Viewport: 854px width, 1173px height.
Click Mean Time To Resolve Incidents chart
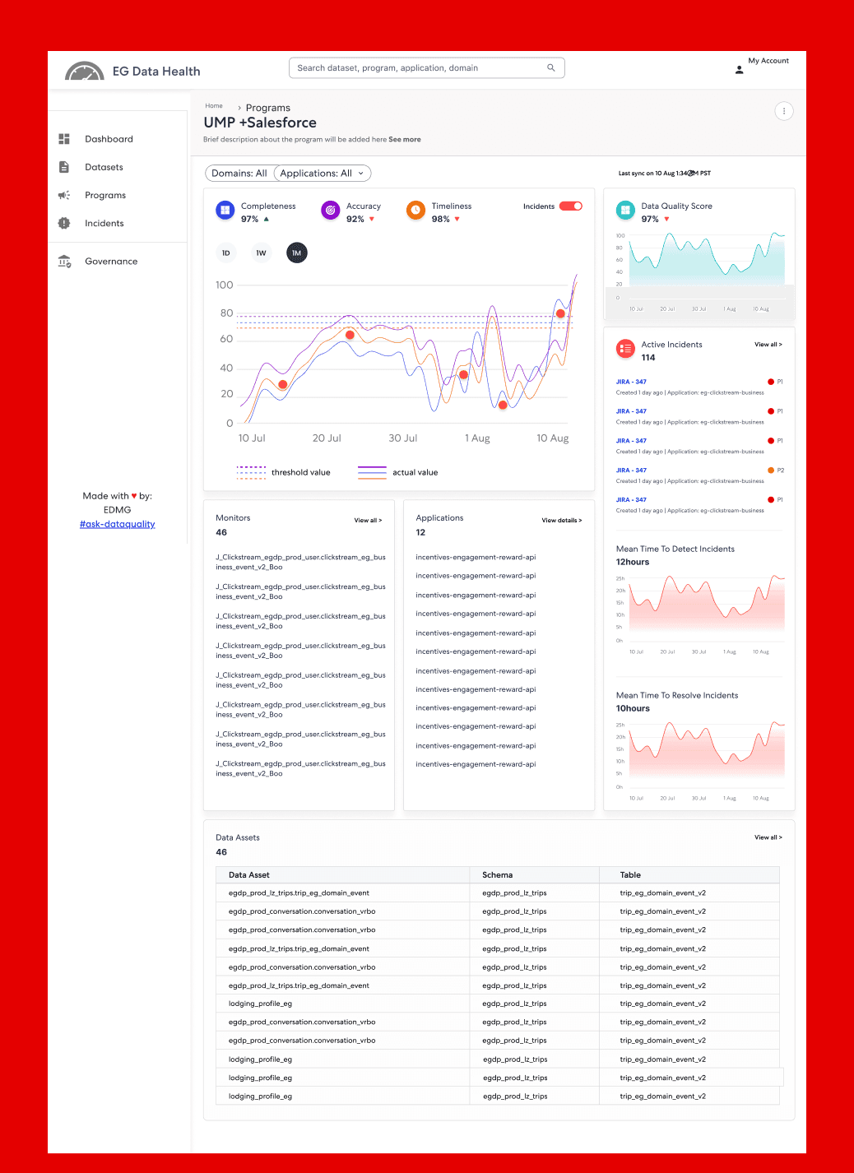pos(700,759)
